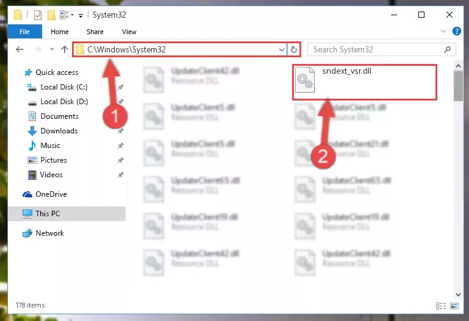Open the recent locations dropdown arrow
The height and width of the screenshot is (321, 469).
[52, 49]
